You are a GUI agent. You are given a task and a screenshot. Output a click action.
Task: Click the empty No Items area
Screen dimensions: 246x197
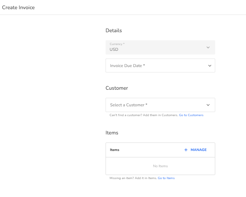[x=160, y=166]
